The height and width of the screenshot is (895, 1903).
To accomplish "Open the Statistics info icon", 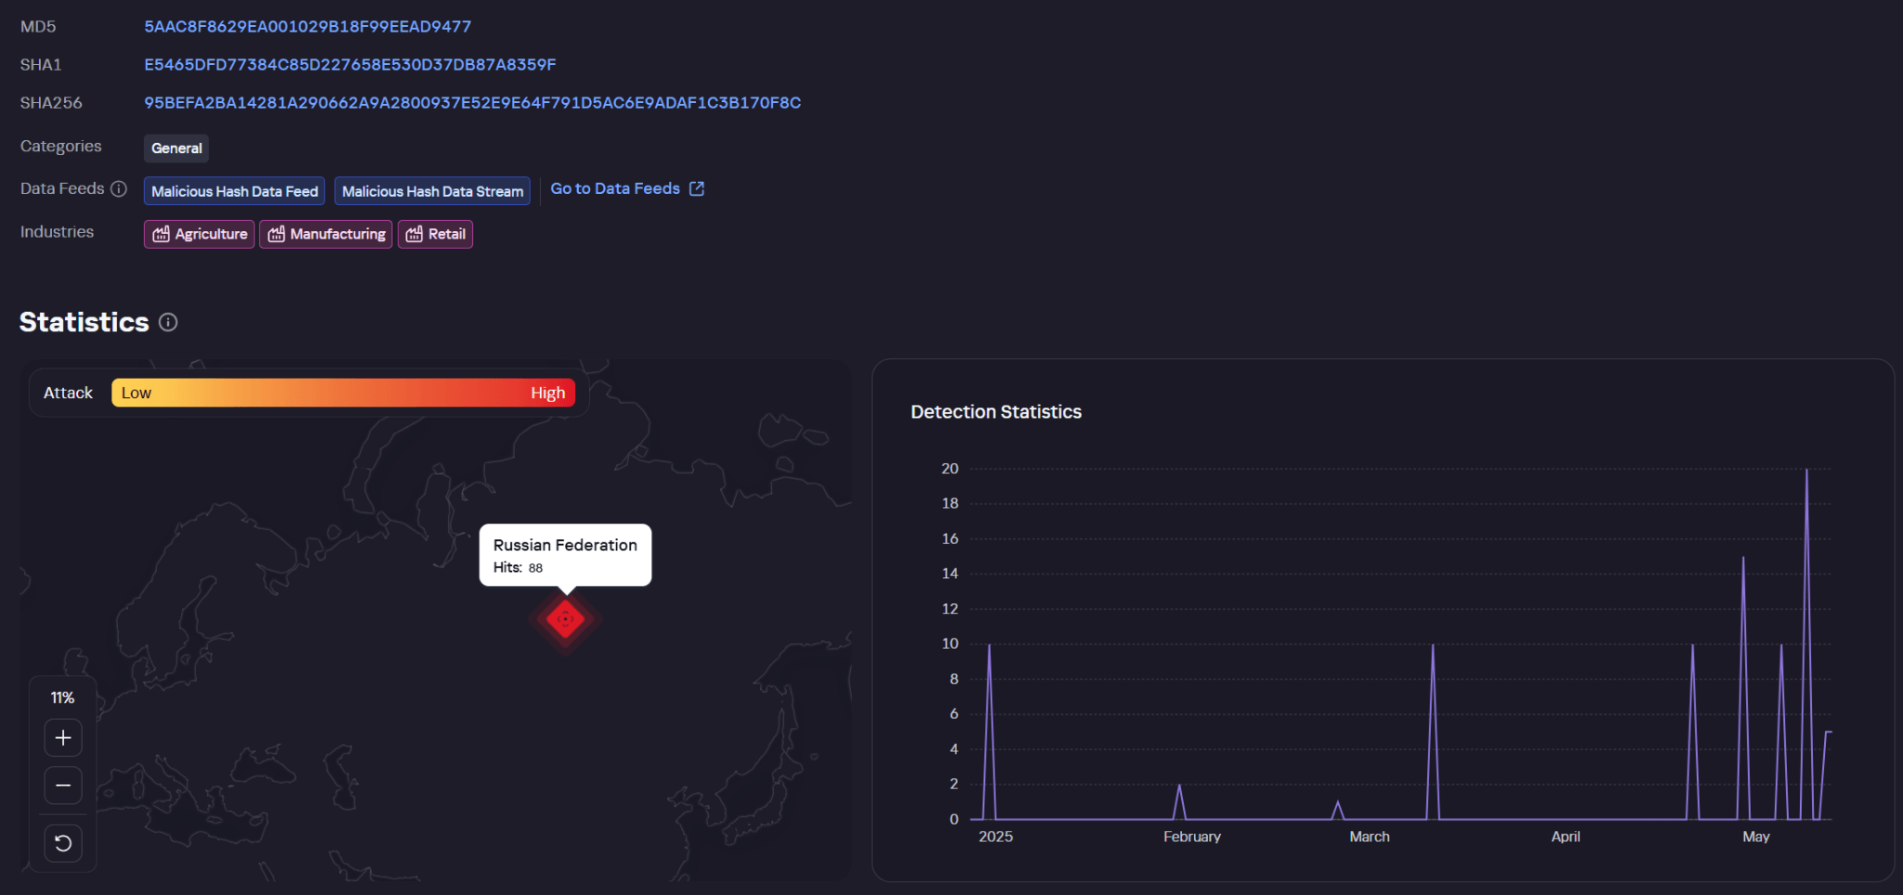I will click(x=168, y=322).
